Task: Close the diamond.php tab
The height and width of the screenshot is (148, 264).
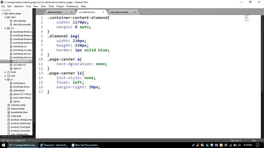Action: click(71, 12)
